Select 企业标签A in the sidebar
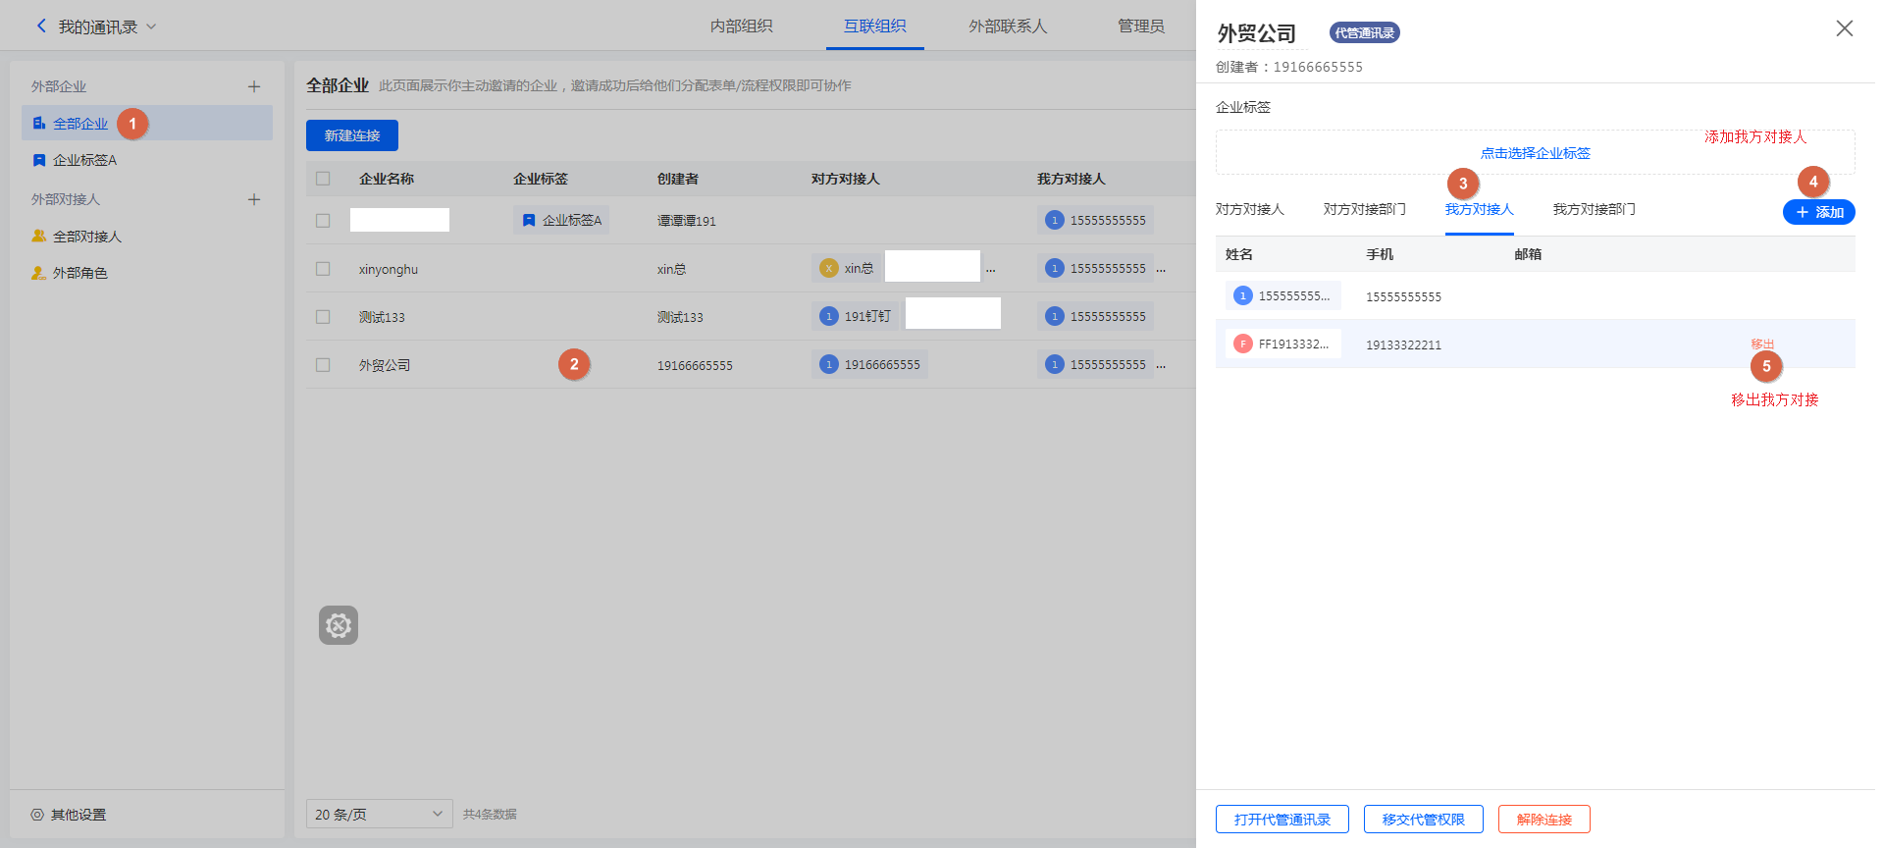The image size is (1883, 848). pos(84,160)
